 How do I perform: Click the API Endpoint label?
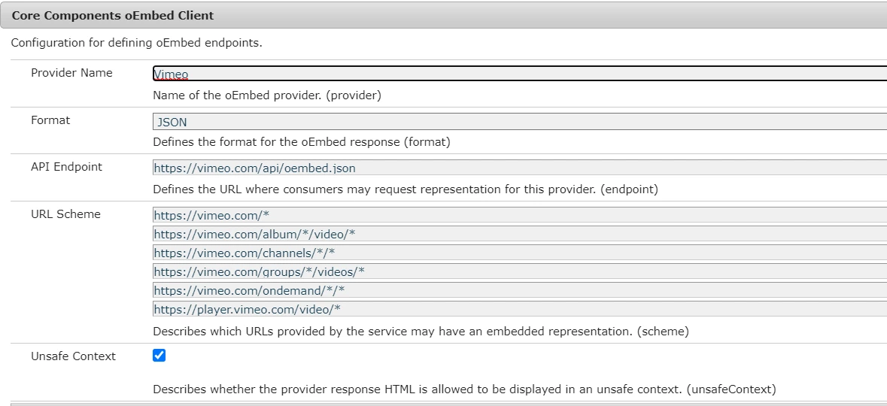[67, 167]
